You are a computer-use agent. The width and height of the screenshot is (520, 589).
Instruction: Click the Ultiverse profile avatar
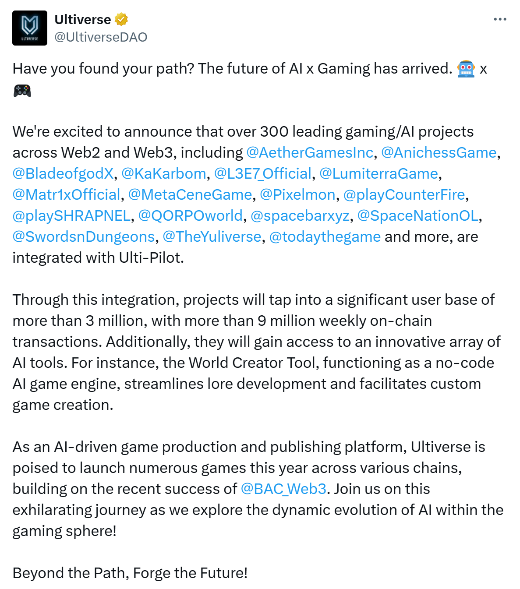tap(30, 28)
